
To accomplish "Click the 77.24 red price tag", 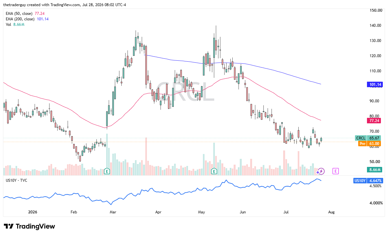I will [x=374, y=121].
